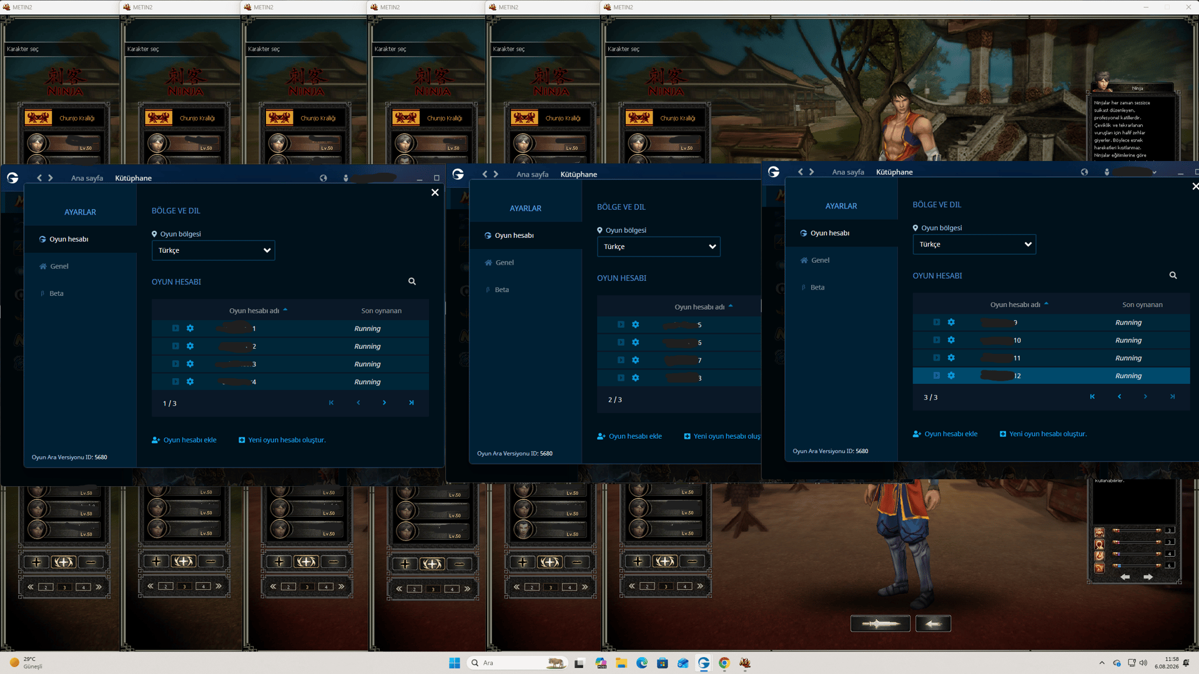Click the stat icon beside the slider valued 6
This screenshot has height=674, width=1199.
1100,567
